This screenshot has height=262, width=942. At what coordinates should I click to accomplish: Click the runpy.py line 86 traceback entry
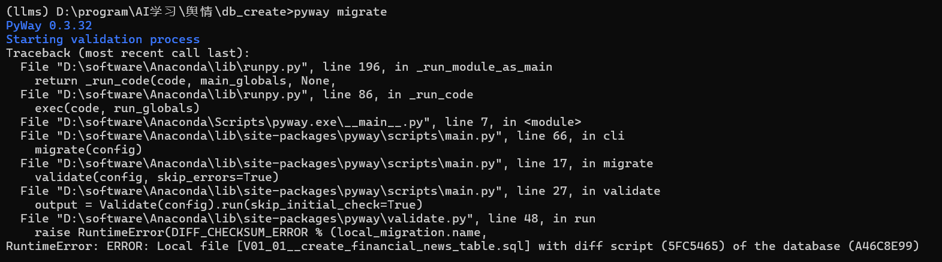click(x=246, y=95)
